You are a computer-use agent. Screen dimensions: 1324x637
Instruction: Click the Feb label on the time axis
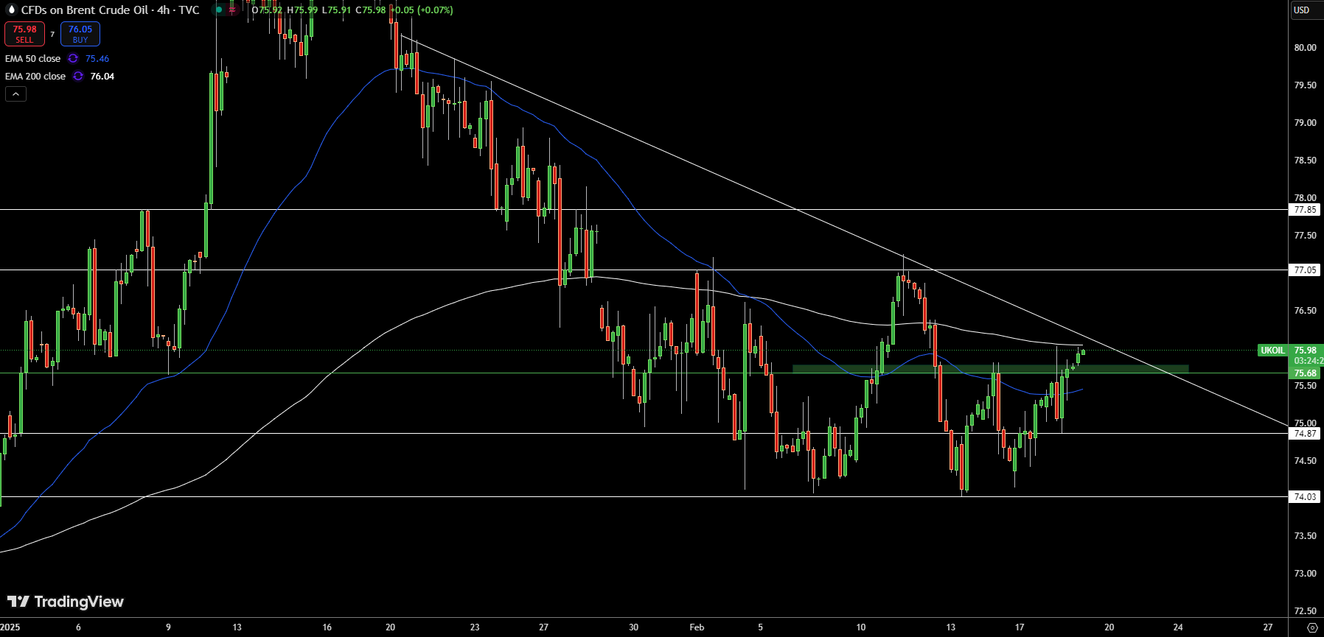[697, 627]
